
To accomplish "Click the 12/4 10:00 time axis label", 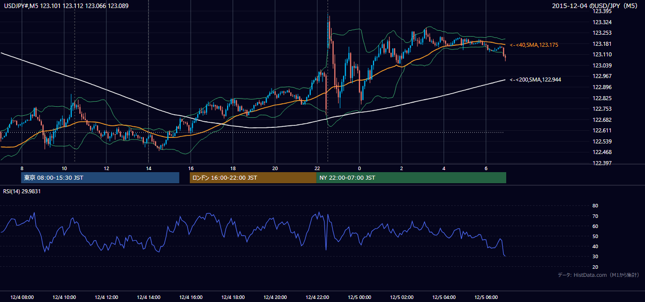I will point(64,297).
